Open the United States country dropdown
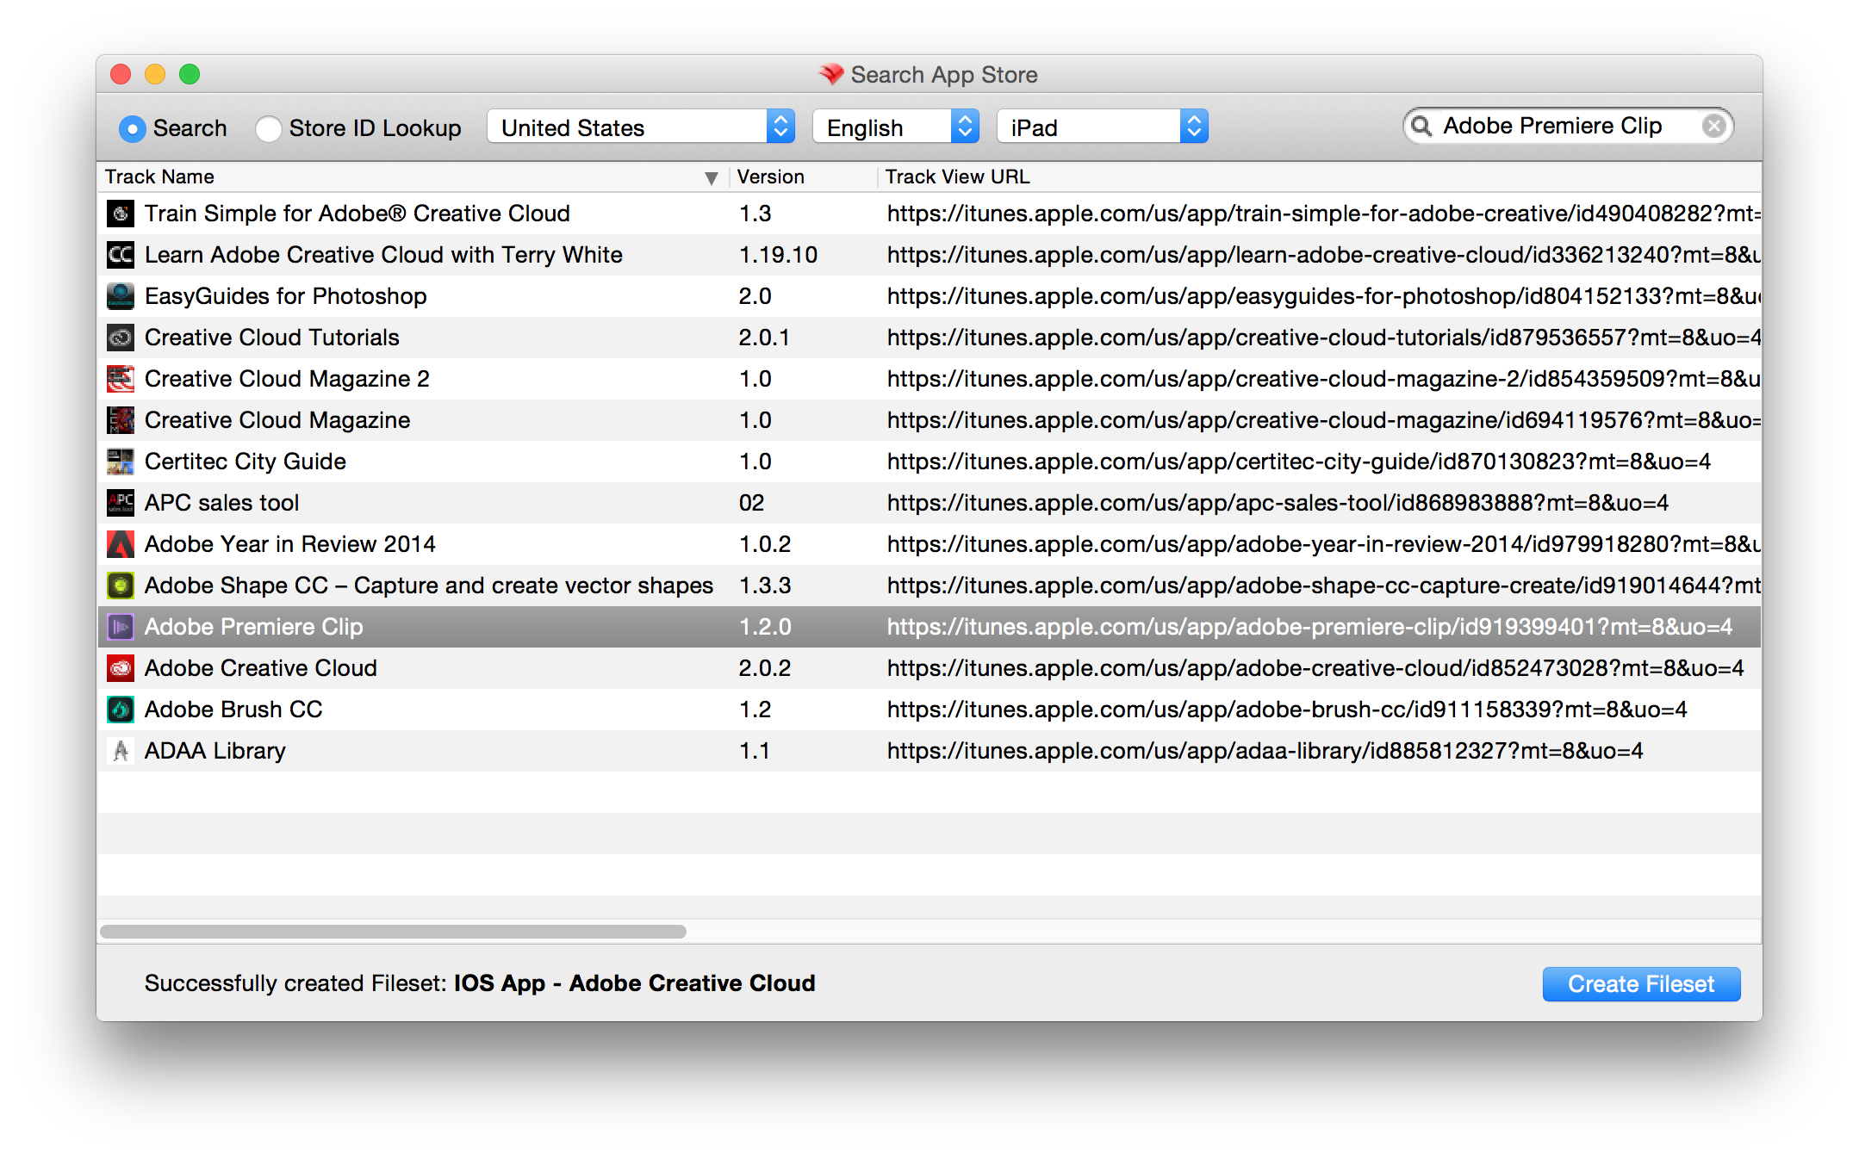The width and height of the screenshot is (1859, 1159). [640, 127]
